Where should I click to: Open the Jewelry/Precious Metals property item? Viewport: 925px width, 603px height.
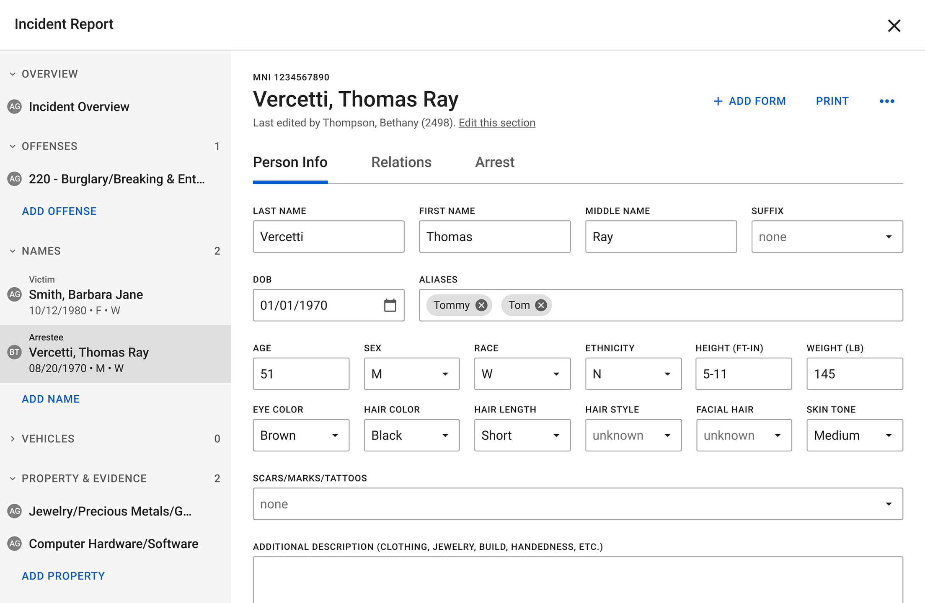[x=116, y=511]
